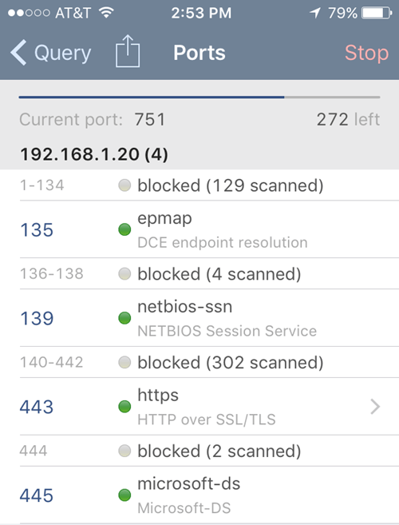Image resolution: width=399 pixels, height=525 pixels.
Task: Tap the battery icon in status bar
Action: tap(377, 14)
